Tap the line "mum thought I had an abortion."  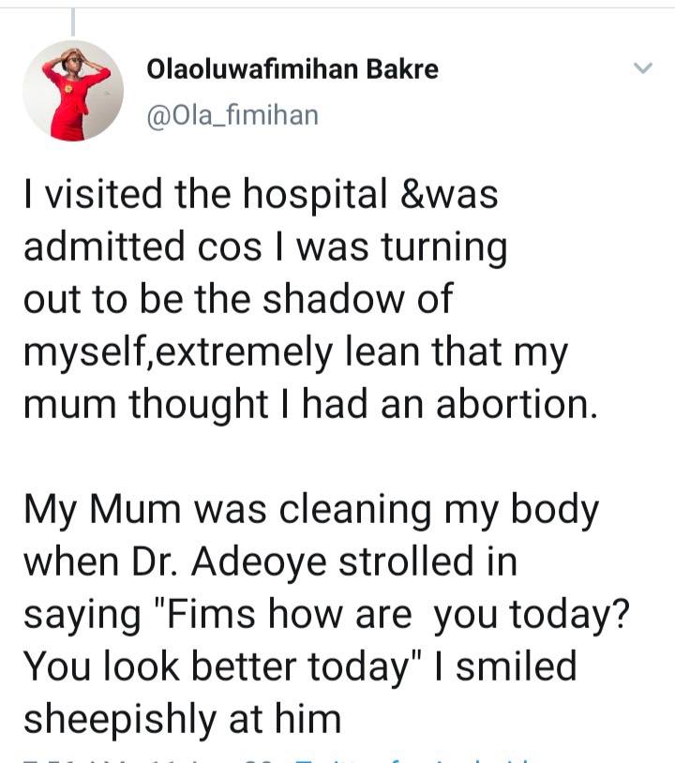(x=310, y=403)
